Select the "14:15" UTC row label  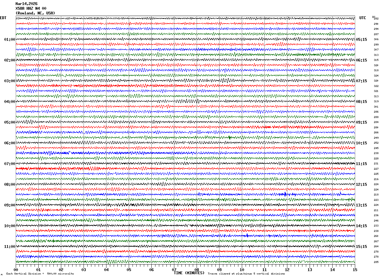pos(361,226)
